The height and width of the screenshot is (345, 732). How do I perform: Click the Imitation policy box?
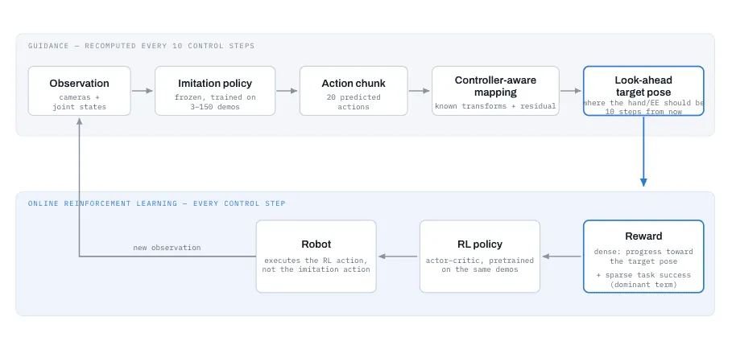(215, 91)
